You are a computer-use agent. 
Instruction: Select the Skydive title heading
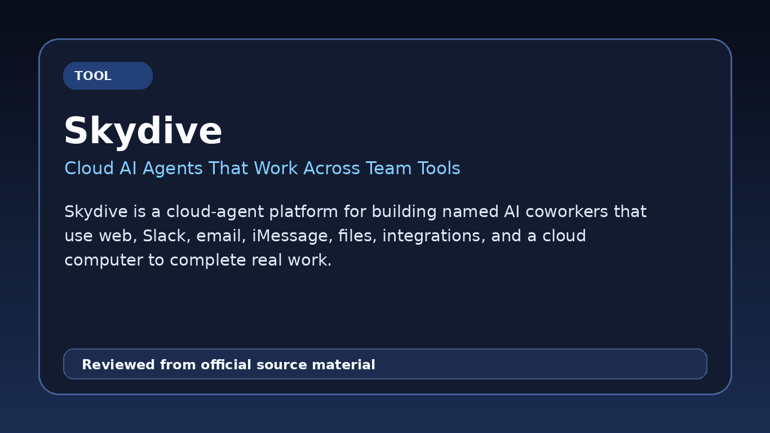(x=143, y=131)
